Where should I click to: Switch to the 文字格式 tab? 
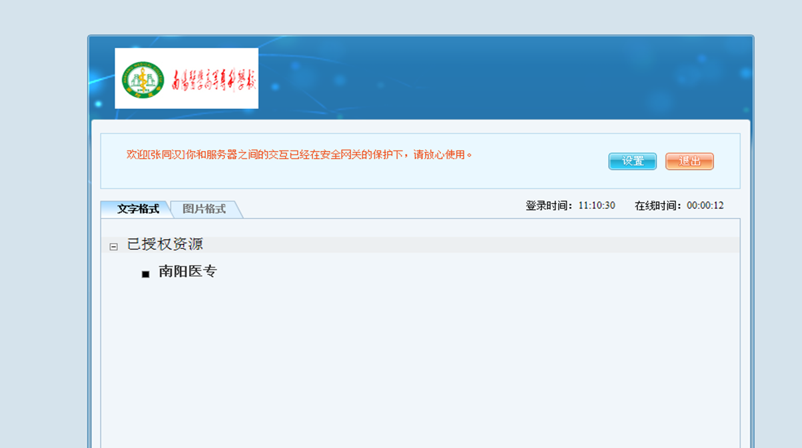pos(137,209)
